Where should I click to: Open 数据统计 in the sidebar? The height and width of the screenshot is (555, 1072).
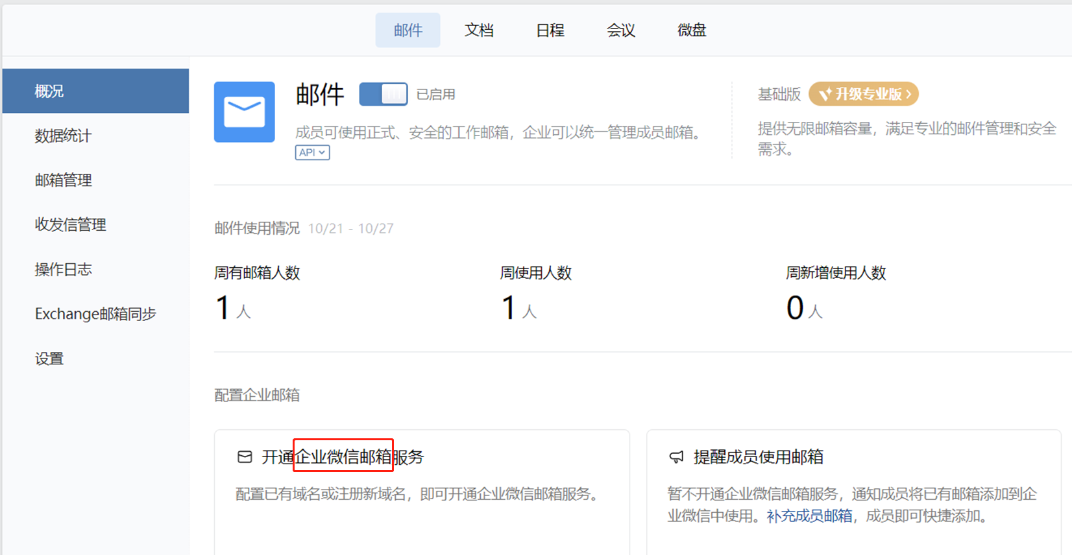pos(63,136)
